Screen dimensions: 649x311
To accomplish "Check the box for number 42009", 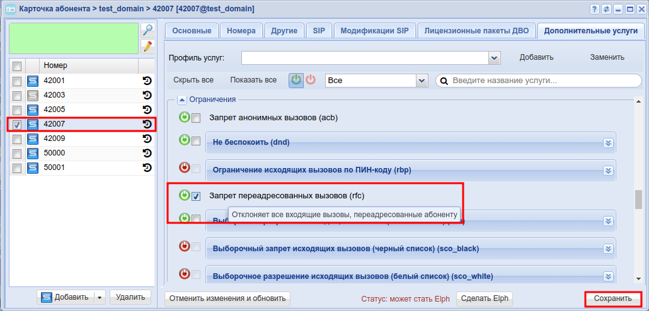I will [17, 139].
